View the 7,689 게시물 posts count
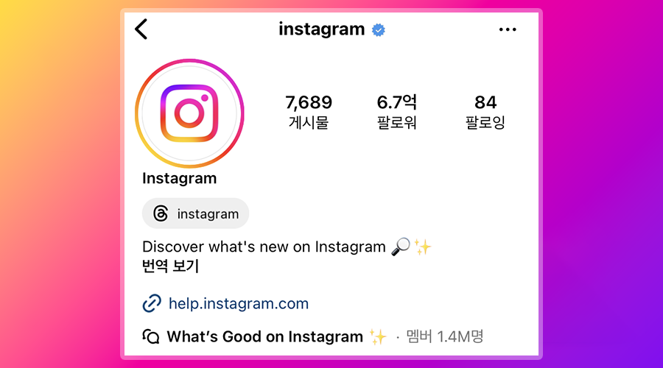 (309, 112)
